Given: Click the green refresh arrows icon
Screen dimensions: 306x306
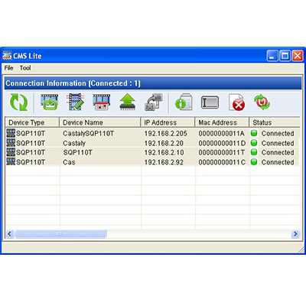Looking at the screenshot, I should (18, 103).
